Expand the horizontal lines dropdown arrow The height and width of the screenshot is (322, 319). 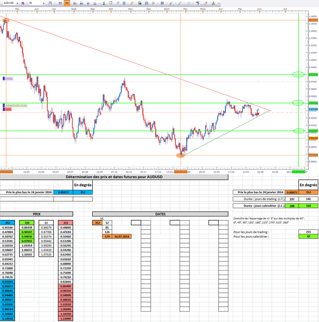167,3
